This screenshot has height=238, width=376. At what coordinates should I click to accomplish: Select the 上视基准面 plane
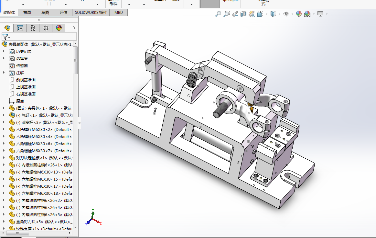[x=26, y=87]
